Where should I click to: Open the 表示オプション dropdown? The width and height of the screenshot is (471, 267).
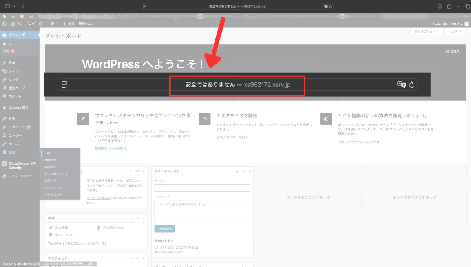click(427, 31)
